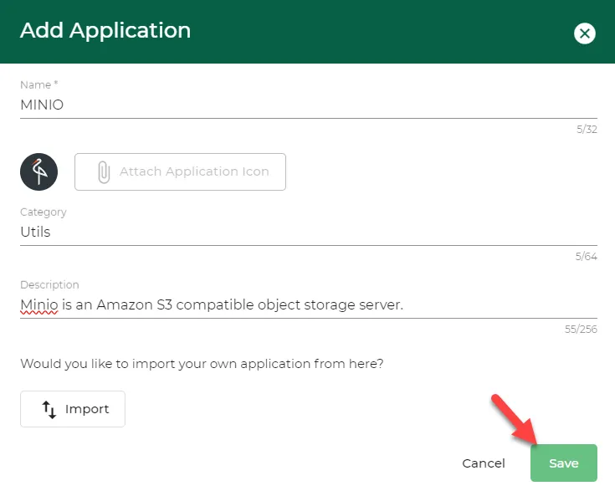The width and height of the screenshot is (615, 491).
Task: Click the up-down arrows import icon
Action: [49, 409]
